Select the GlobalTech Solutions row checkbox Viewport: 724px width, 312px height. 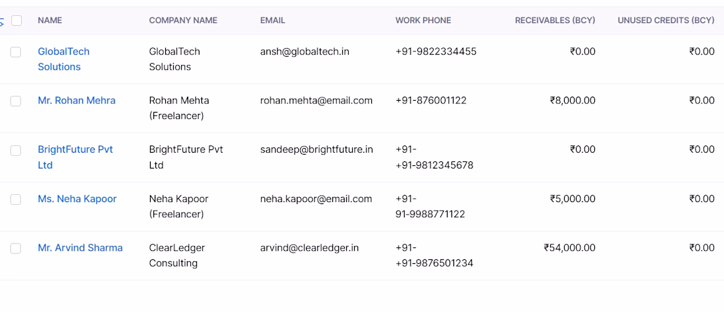pyautogui.click(x=16, y=52)
